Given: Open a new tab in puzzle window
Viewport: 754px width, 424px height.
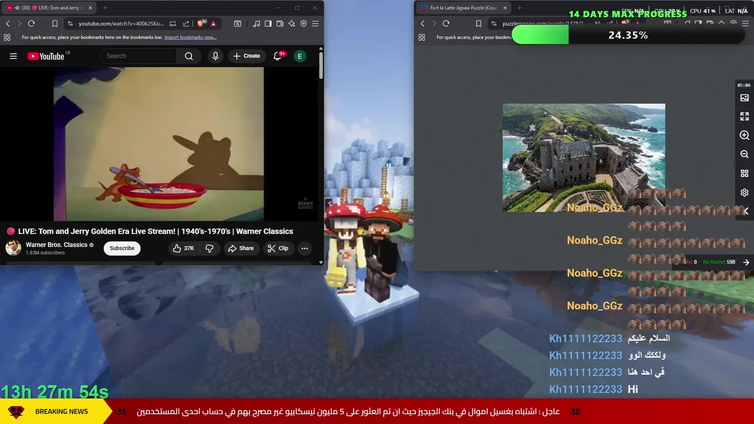Looking at the screenshot, I should tap(520, 8).
